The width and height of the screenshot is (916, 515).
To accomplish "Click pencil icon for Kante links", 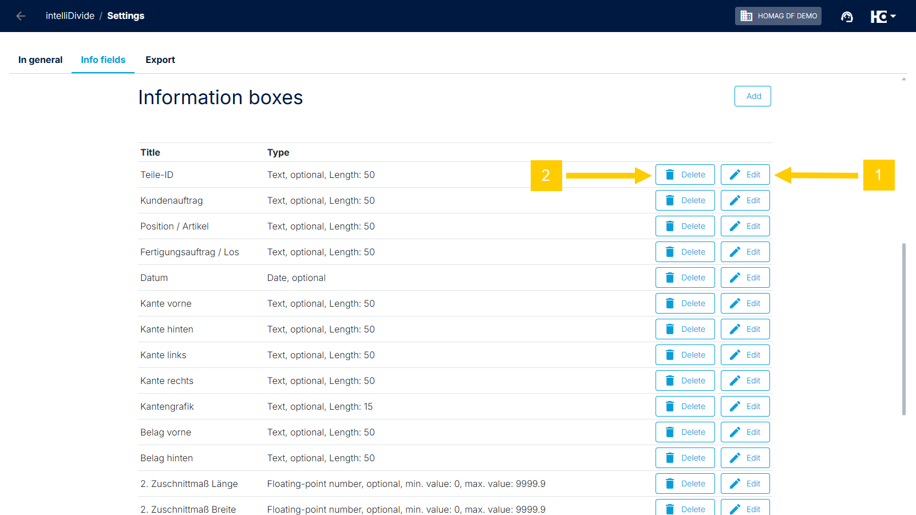I will click(x=735, y=355).
